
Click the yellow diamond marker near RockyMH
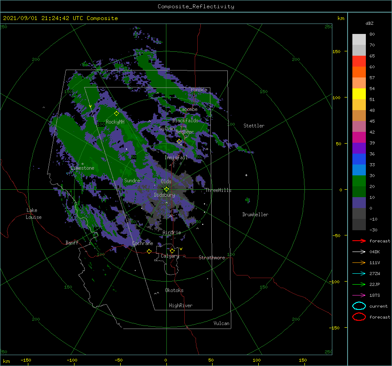(x=116, y=114)
